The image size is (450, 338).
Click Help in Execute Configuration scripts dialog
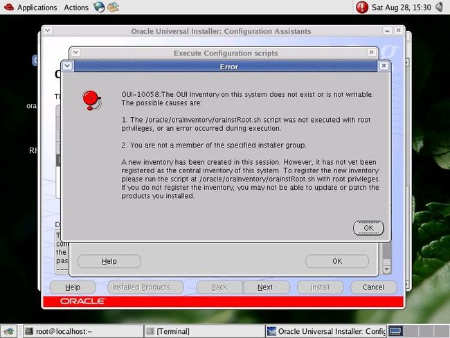(109, 261)
